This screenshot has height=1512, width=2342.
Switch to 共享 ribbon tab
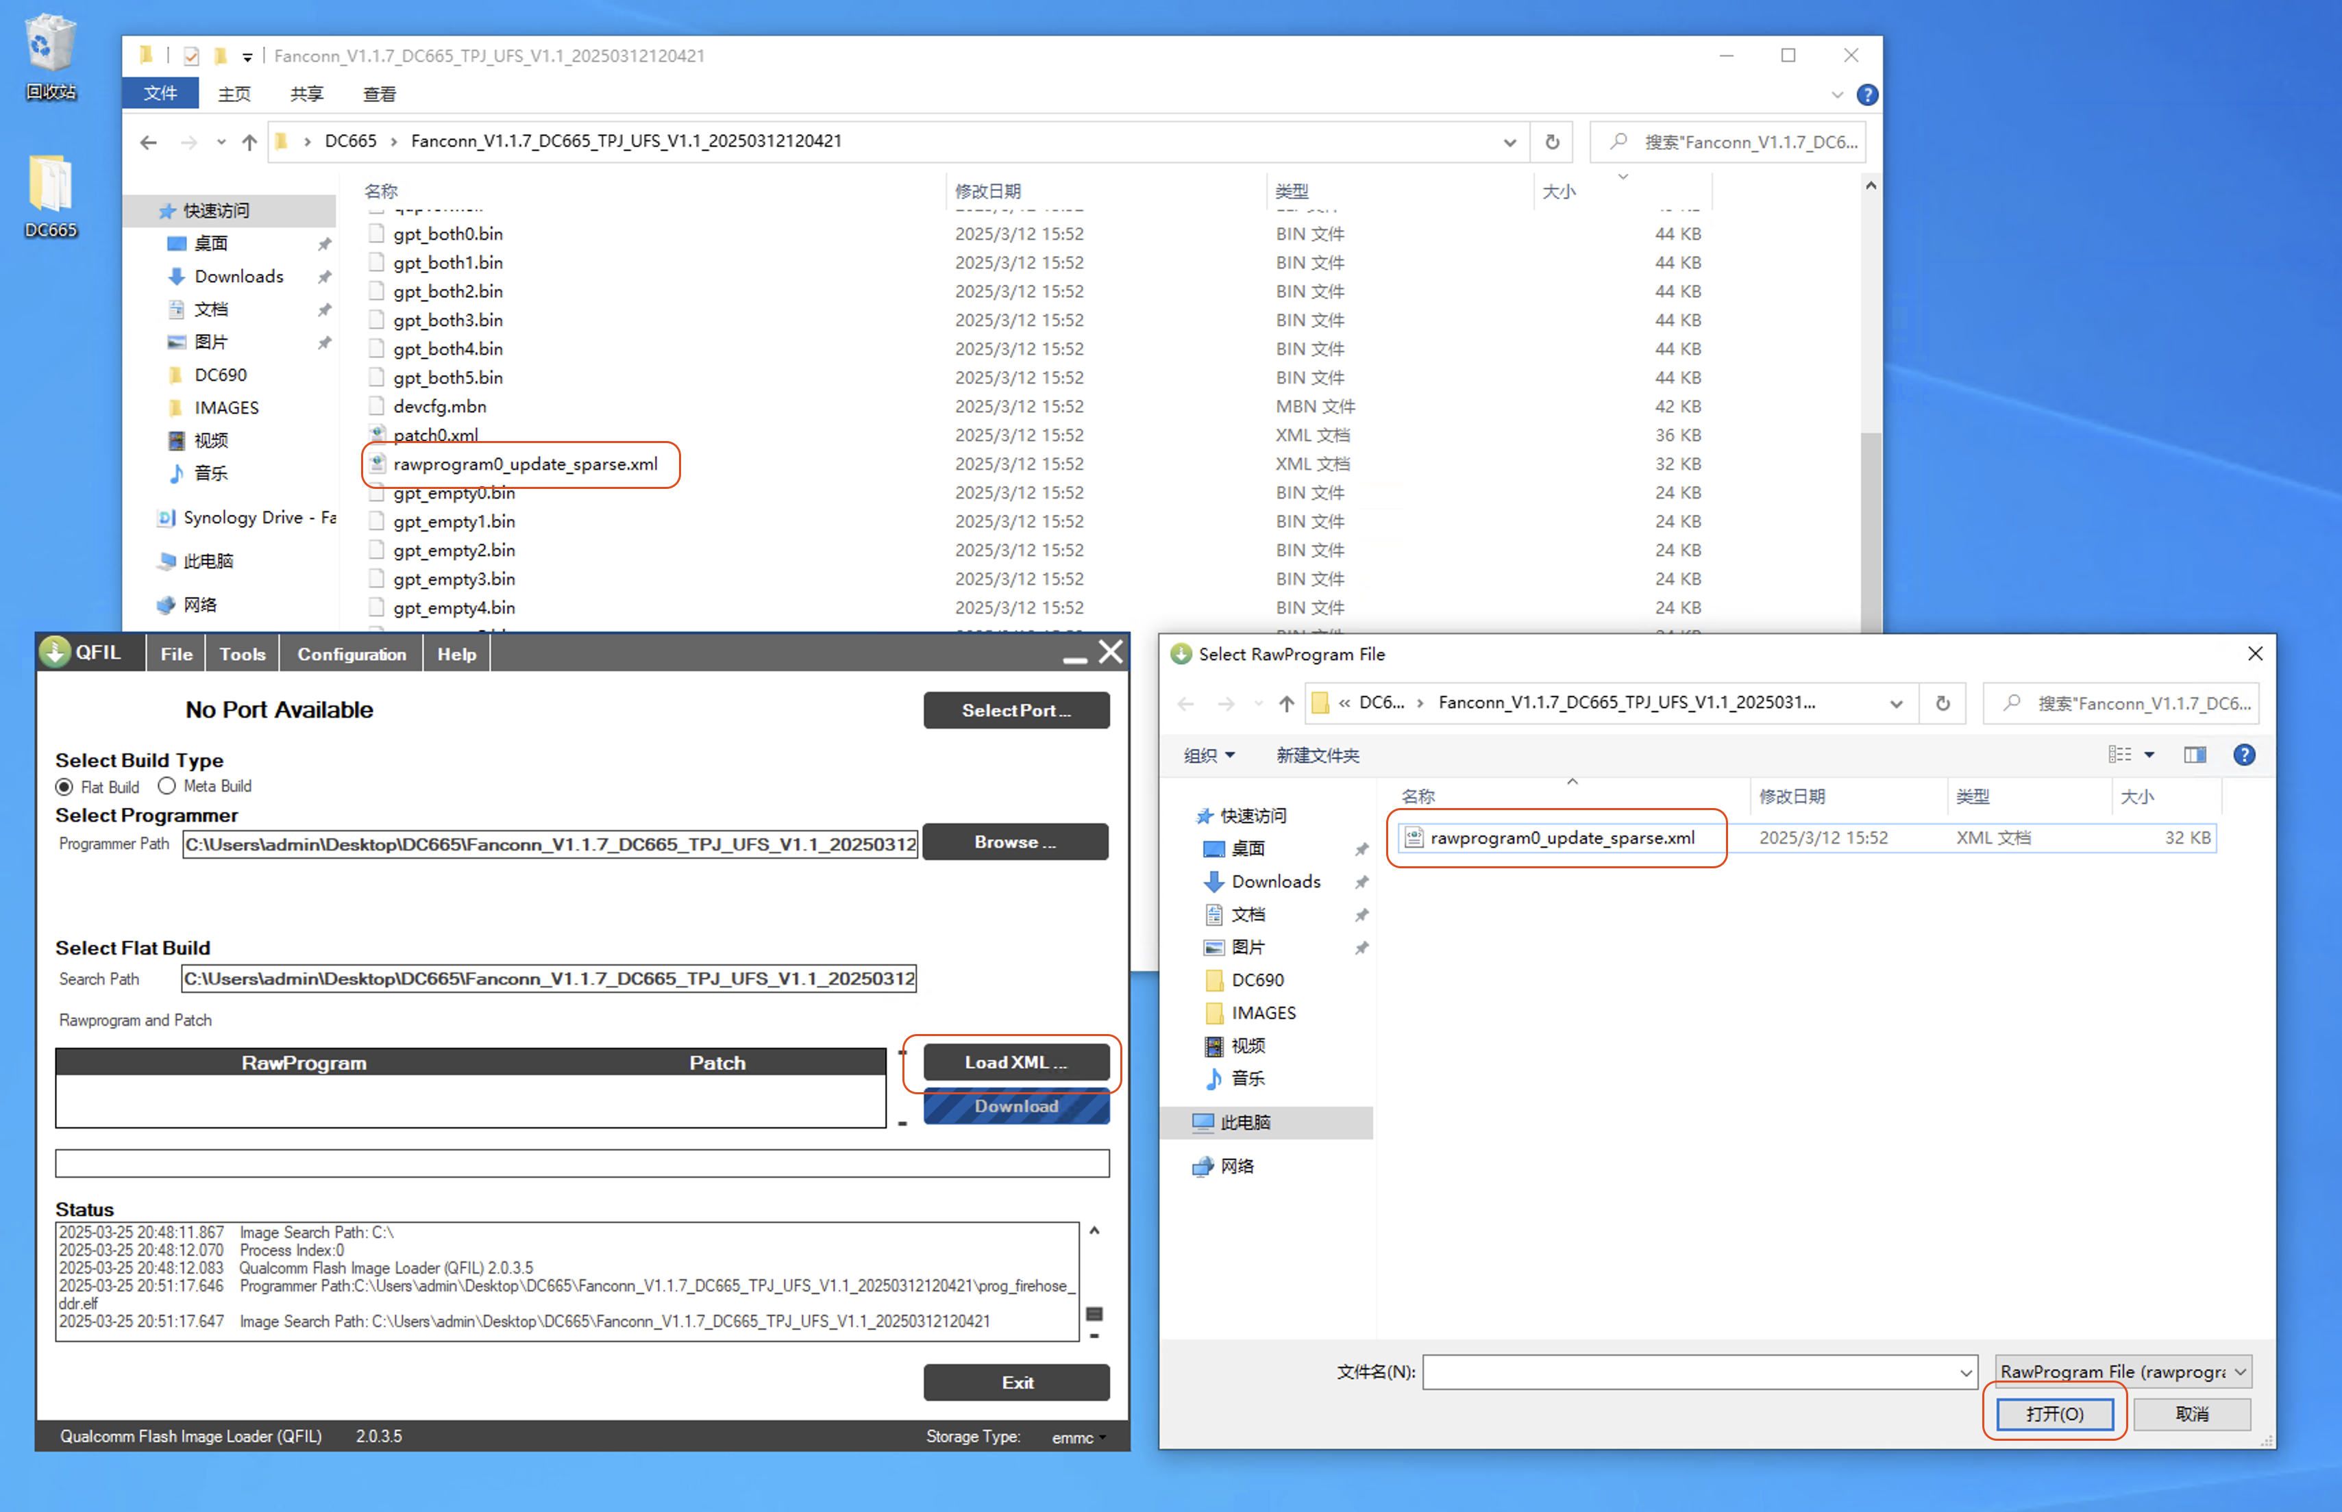306,93
